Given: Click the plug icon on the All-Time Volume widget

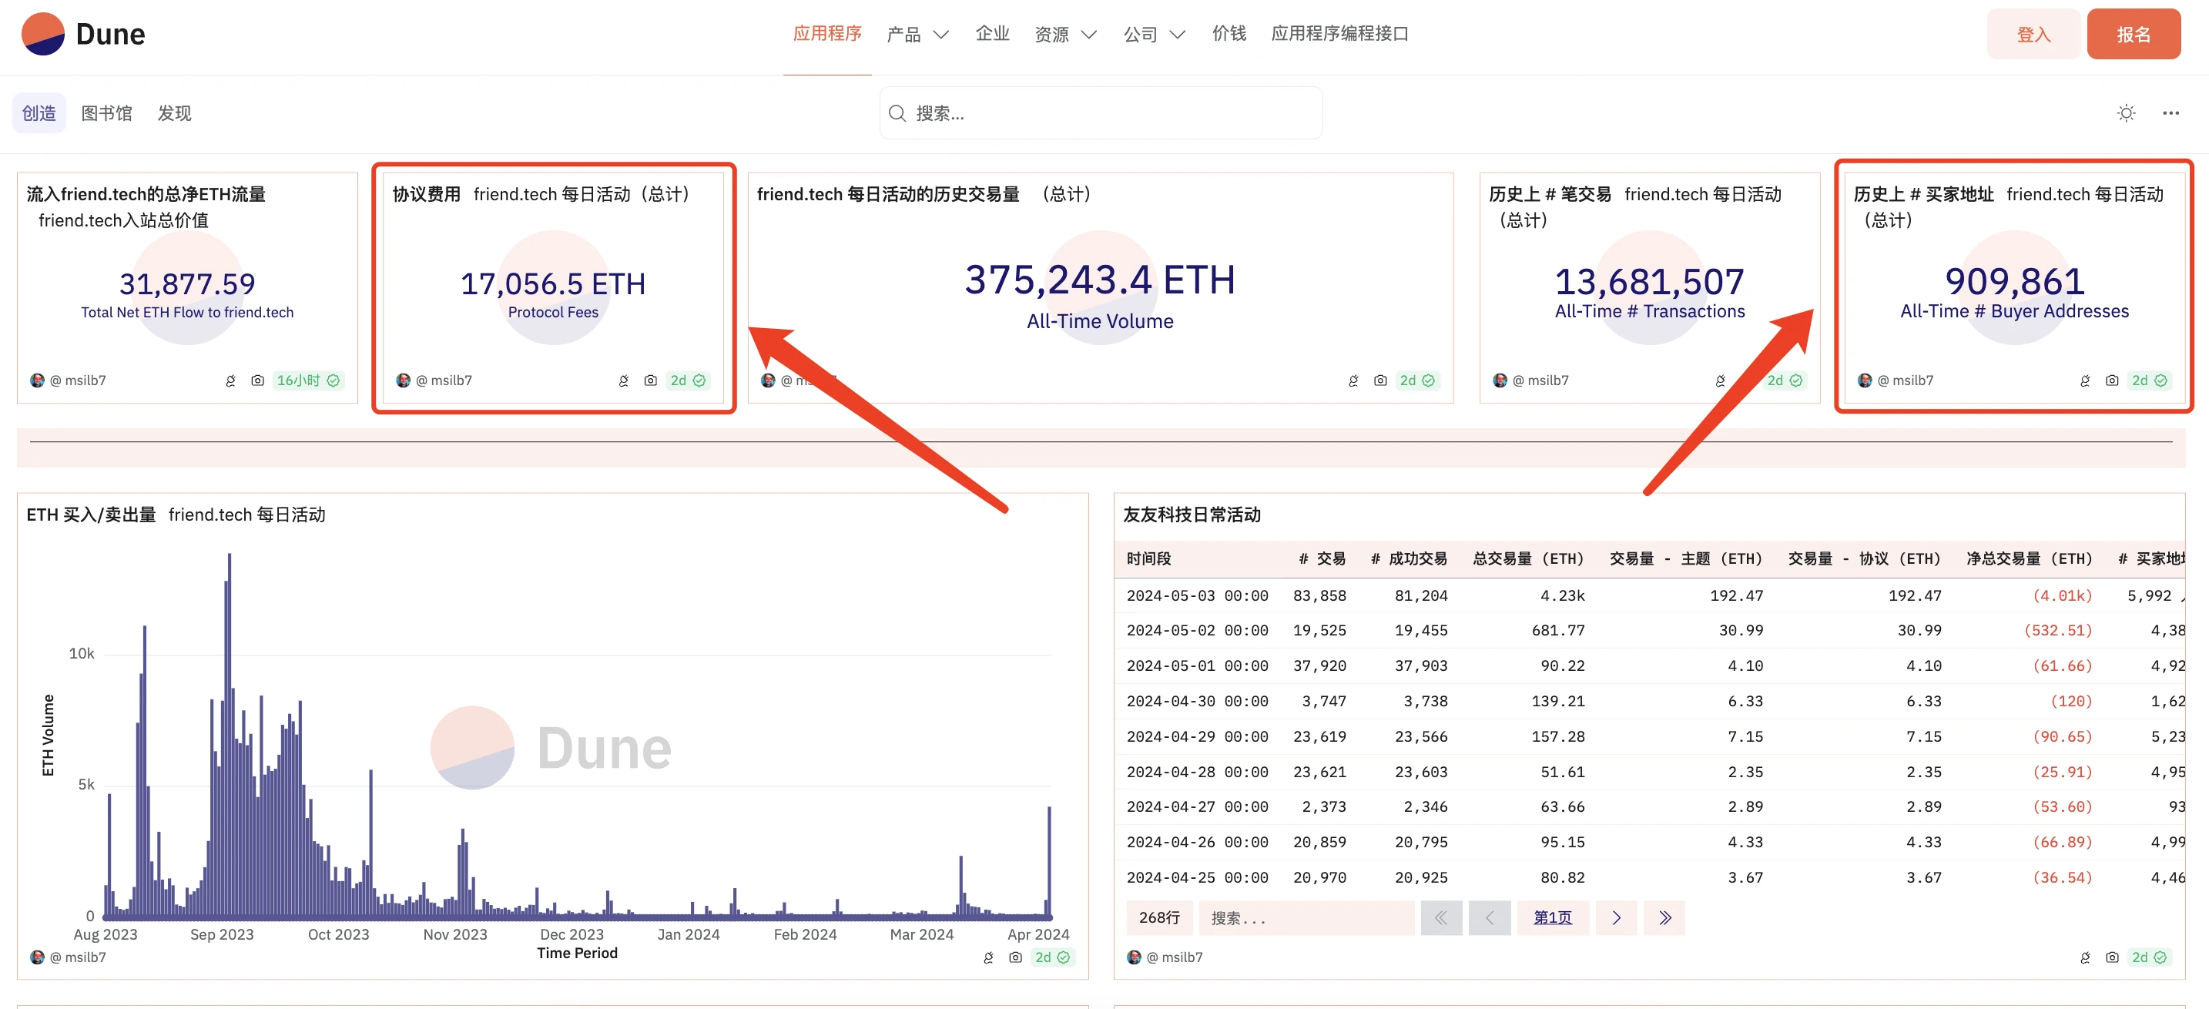Looking at the screenshot, I should pos(1353,380).
